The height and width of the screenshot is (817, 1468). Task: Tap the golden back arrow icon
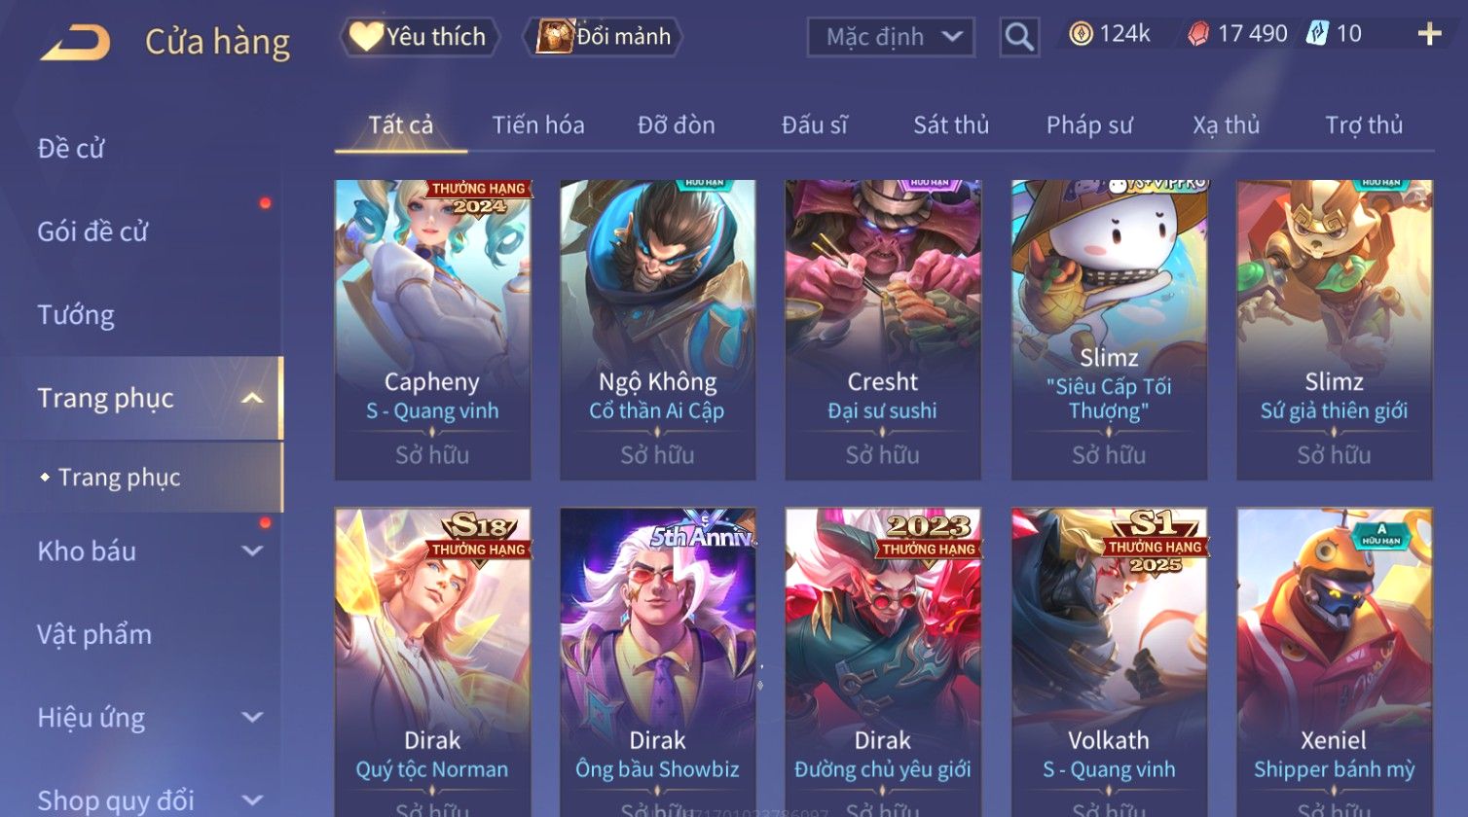(x=75, y=43)
